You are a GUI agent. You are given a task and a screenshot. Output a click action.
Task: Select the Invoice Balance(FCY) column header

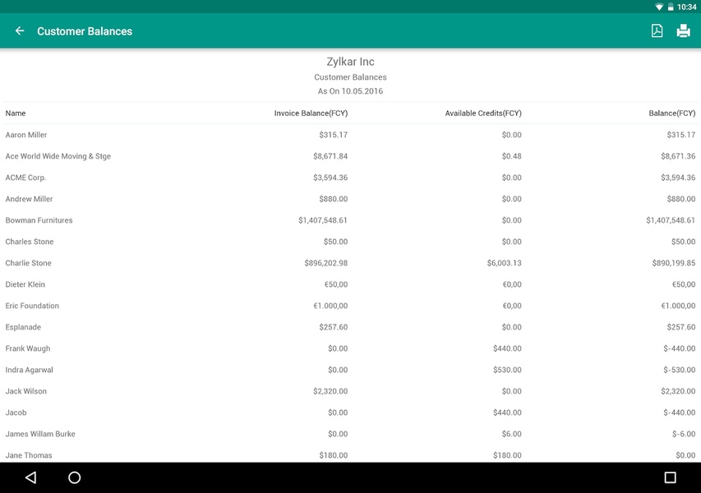click(311, 113)
